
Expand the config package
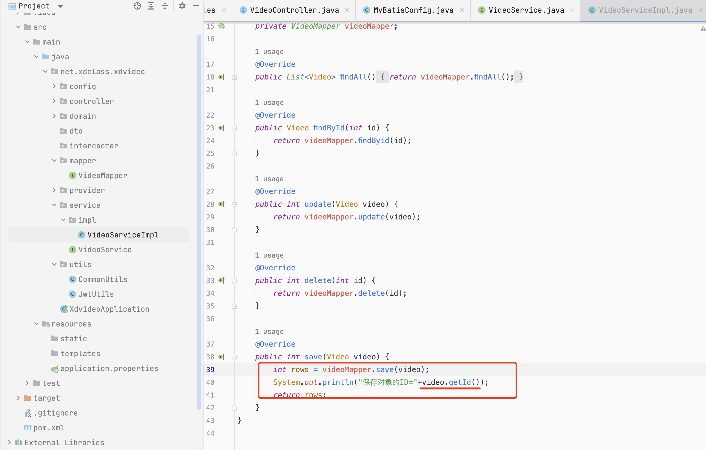[55, 86]
